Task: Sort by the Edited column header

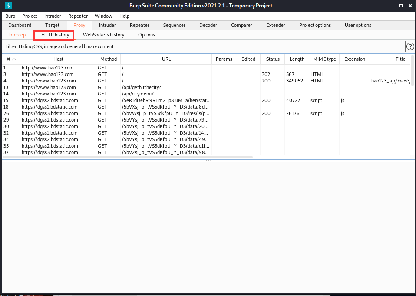Action: tap(248, 59)
